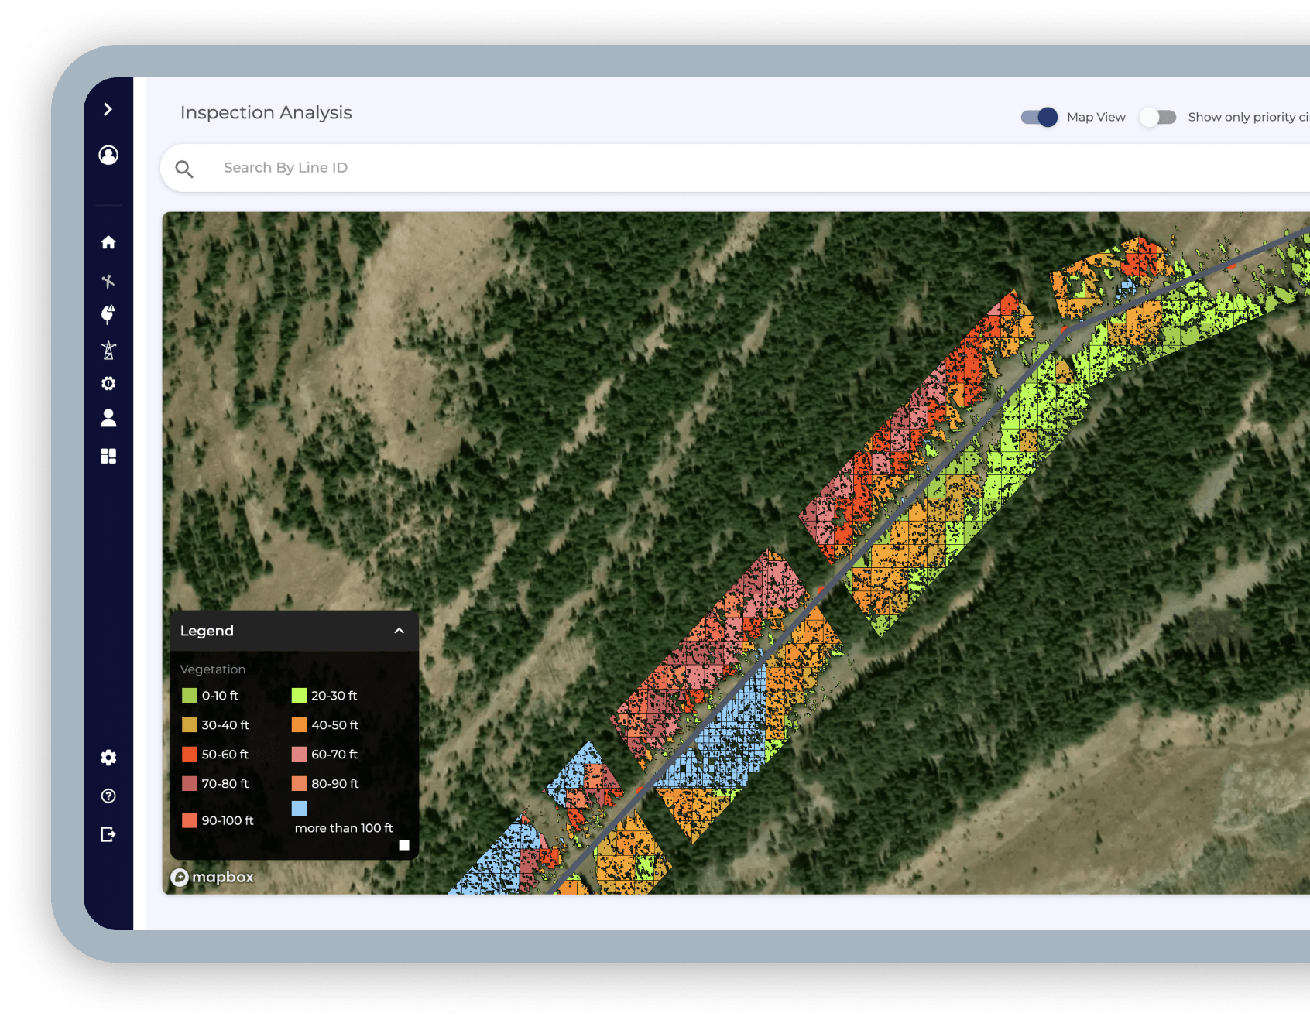Click the 50-60 ft color swatch
The image size is (1310, 1020).
(x=190, y=754)
